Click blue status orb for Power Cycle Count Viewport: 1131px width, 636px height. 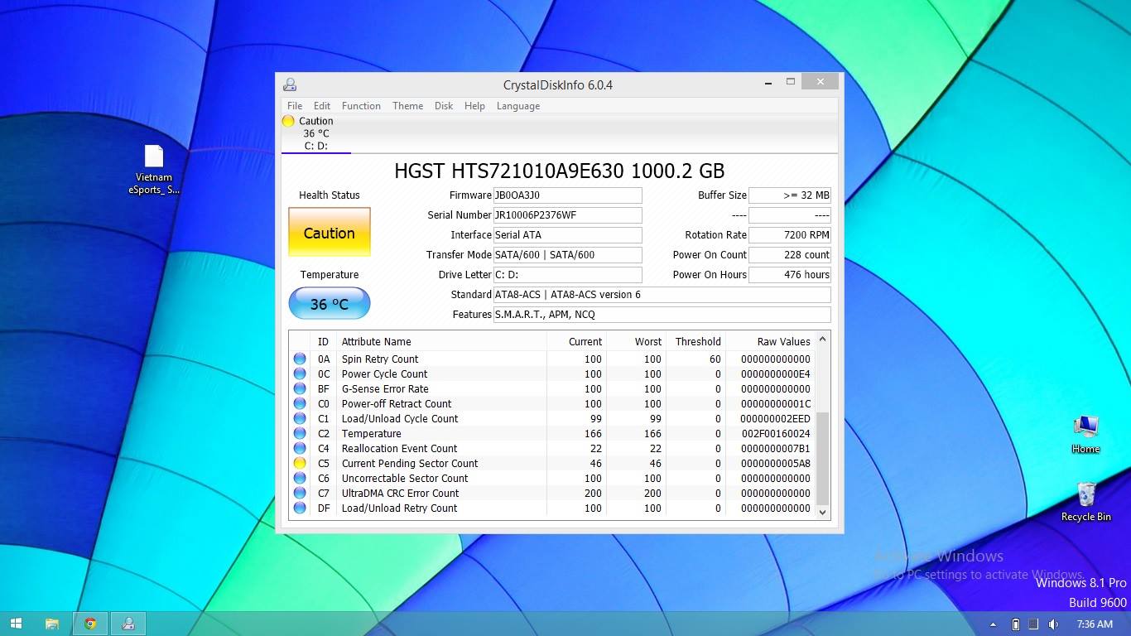pyautogui.click(x=300, y=374)
